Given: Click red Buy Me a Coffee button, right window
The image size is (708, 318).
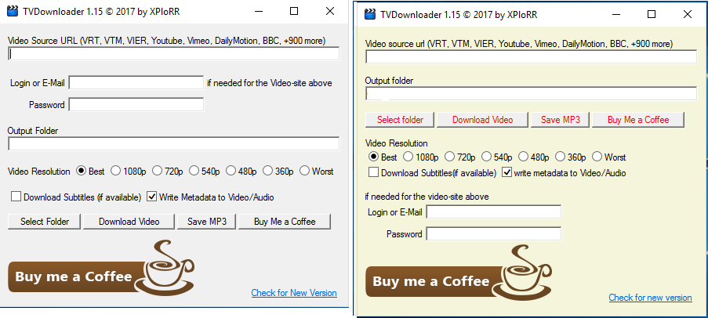Looking at the screenshot, I should click(x=638, y=120).
